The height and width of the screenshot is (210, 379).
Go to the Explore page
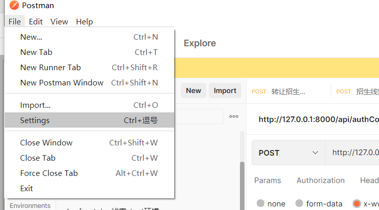pyautogui.click(x=200, y=43)
